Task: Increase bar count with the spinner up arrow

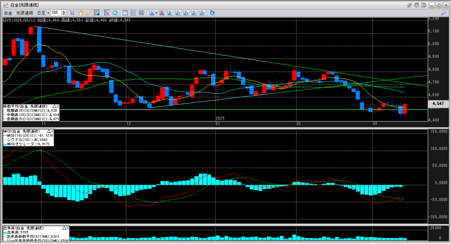Action: pyautogui.click(x=65, y=11)
